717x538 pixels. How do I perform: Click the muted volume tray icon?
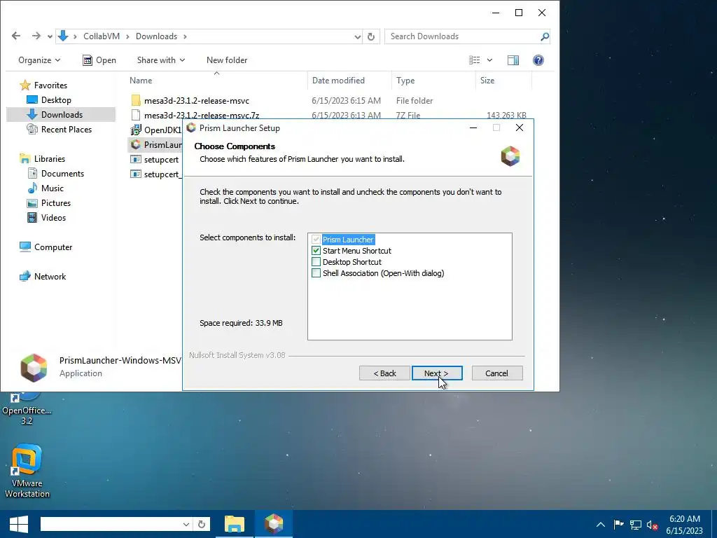(652, 525)
